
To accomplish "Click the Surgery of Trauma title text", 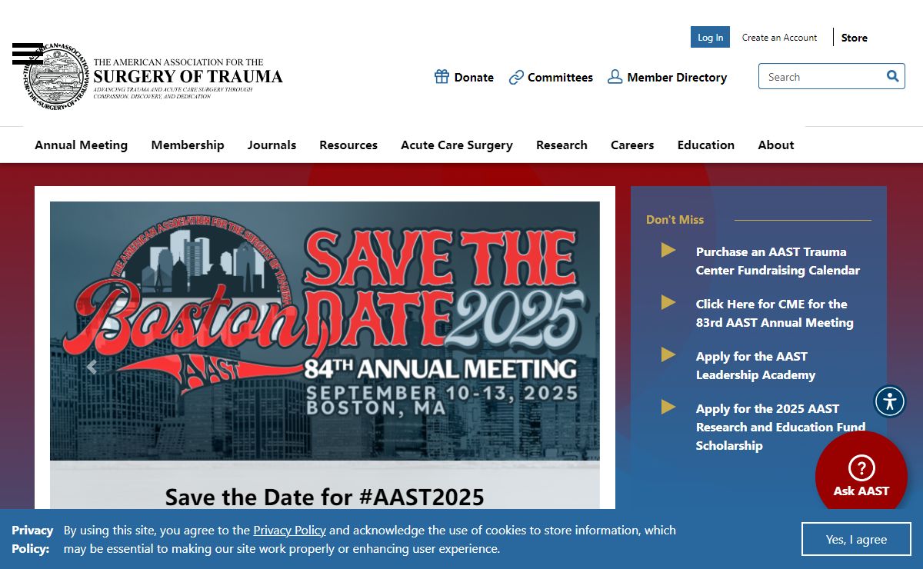I will pyautogui.click(x=188, y=76).
